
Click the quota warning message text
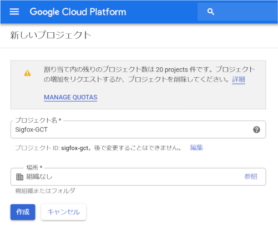(x=149, y=74)
